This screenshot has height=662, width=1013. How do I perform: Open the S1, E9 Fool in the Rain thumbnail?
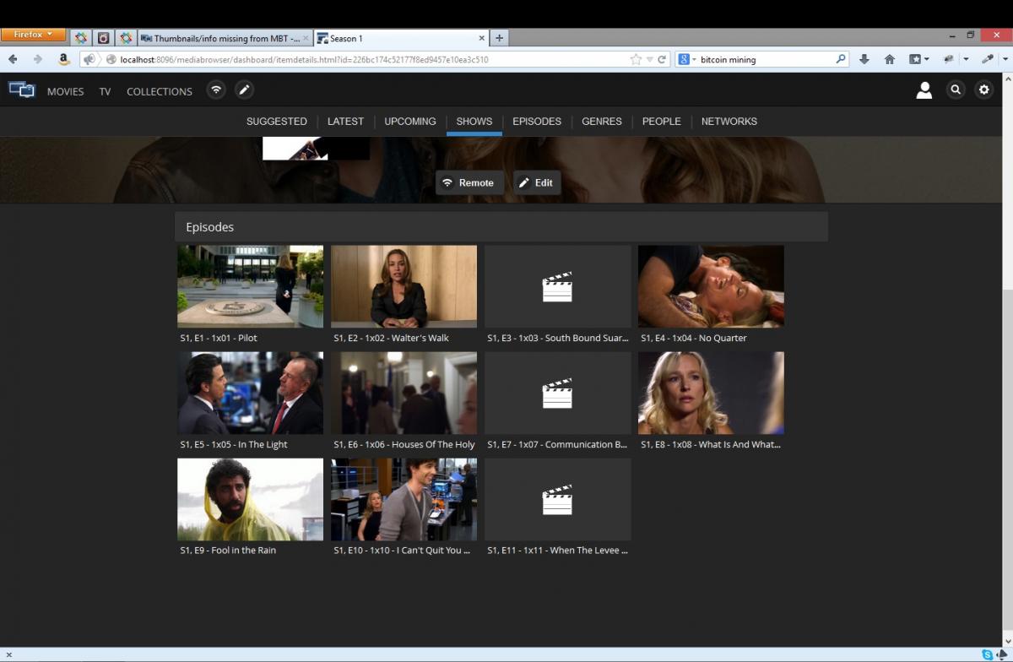(250, 499)
